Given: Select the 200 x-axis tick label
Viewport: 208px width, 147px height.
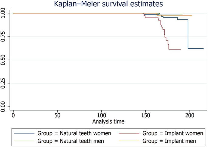Looking at the screenshot, I should 189,116.
